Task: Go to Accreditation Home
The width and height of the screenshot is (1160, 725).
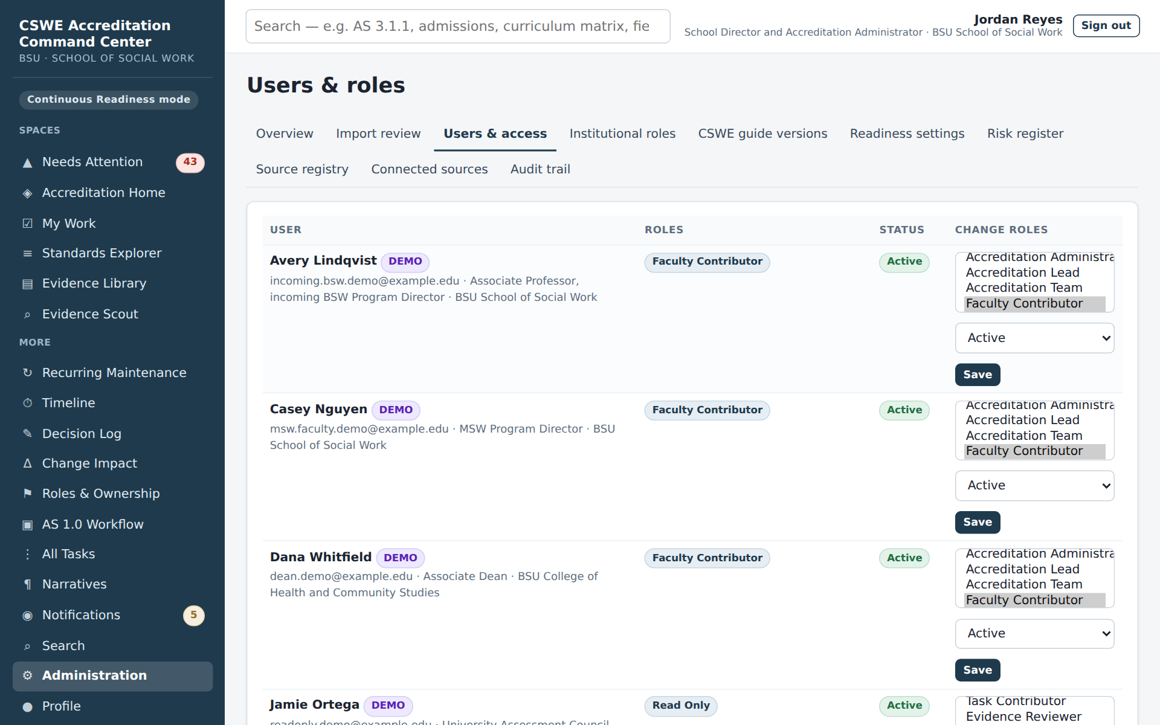Action: click(112, 193)
